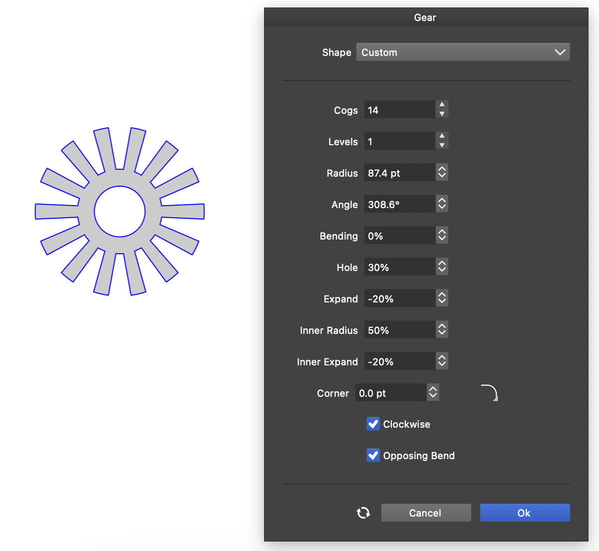Decrease Levels using the down arrow
The height and width of the screenshot is (551, 599).
click(442, 145)
